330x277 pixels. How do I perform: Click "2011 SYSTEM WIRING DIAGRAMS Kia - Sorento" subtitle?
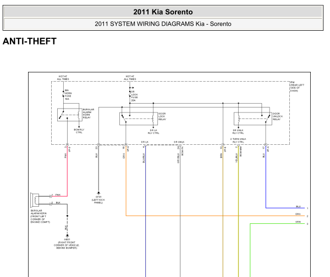(163, 24)
